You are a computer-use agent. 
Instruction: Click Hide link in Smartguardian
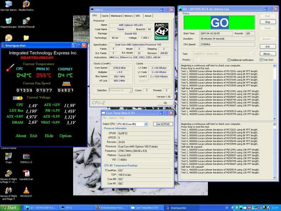click(x=49, y=136)
